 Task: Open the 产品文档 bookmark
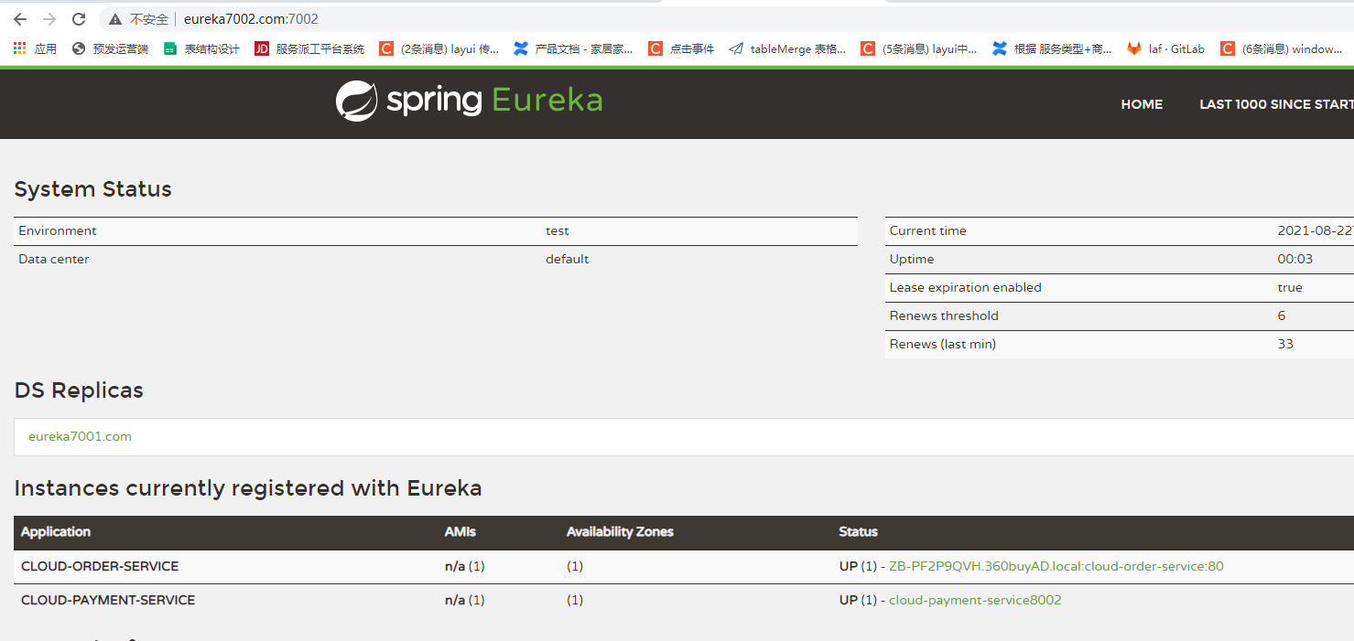[x=573, y=48]
